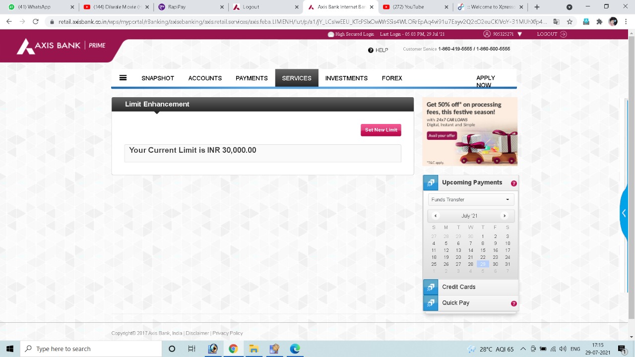Open Chrome from the taskbar
Screen dimensions: 635x357
pyautogui.click(x=233, y=349)
